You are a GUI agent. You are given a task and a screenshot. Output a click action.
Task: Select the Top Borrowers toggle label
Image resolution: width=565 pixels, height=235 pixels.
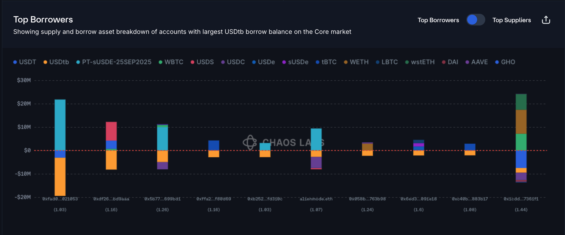coord(438,20)
